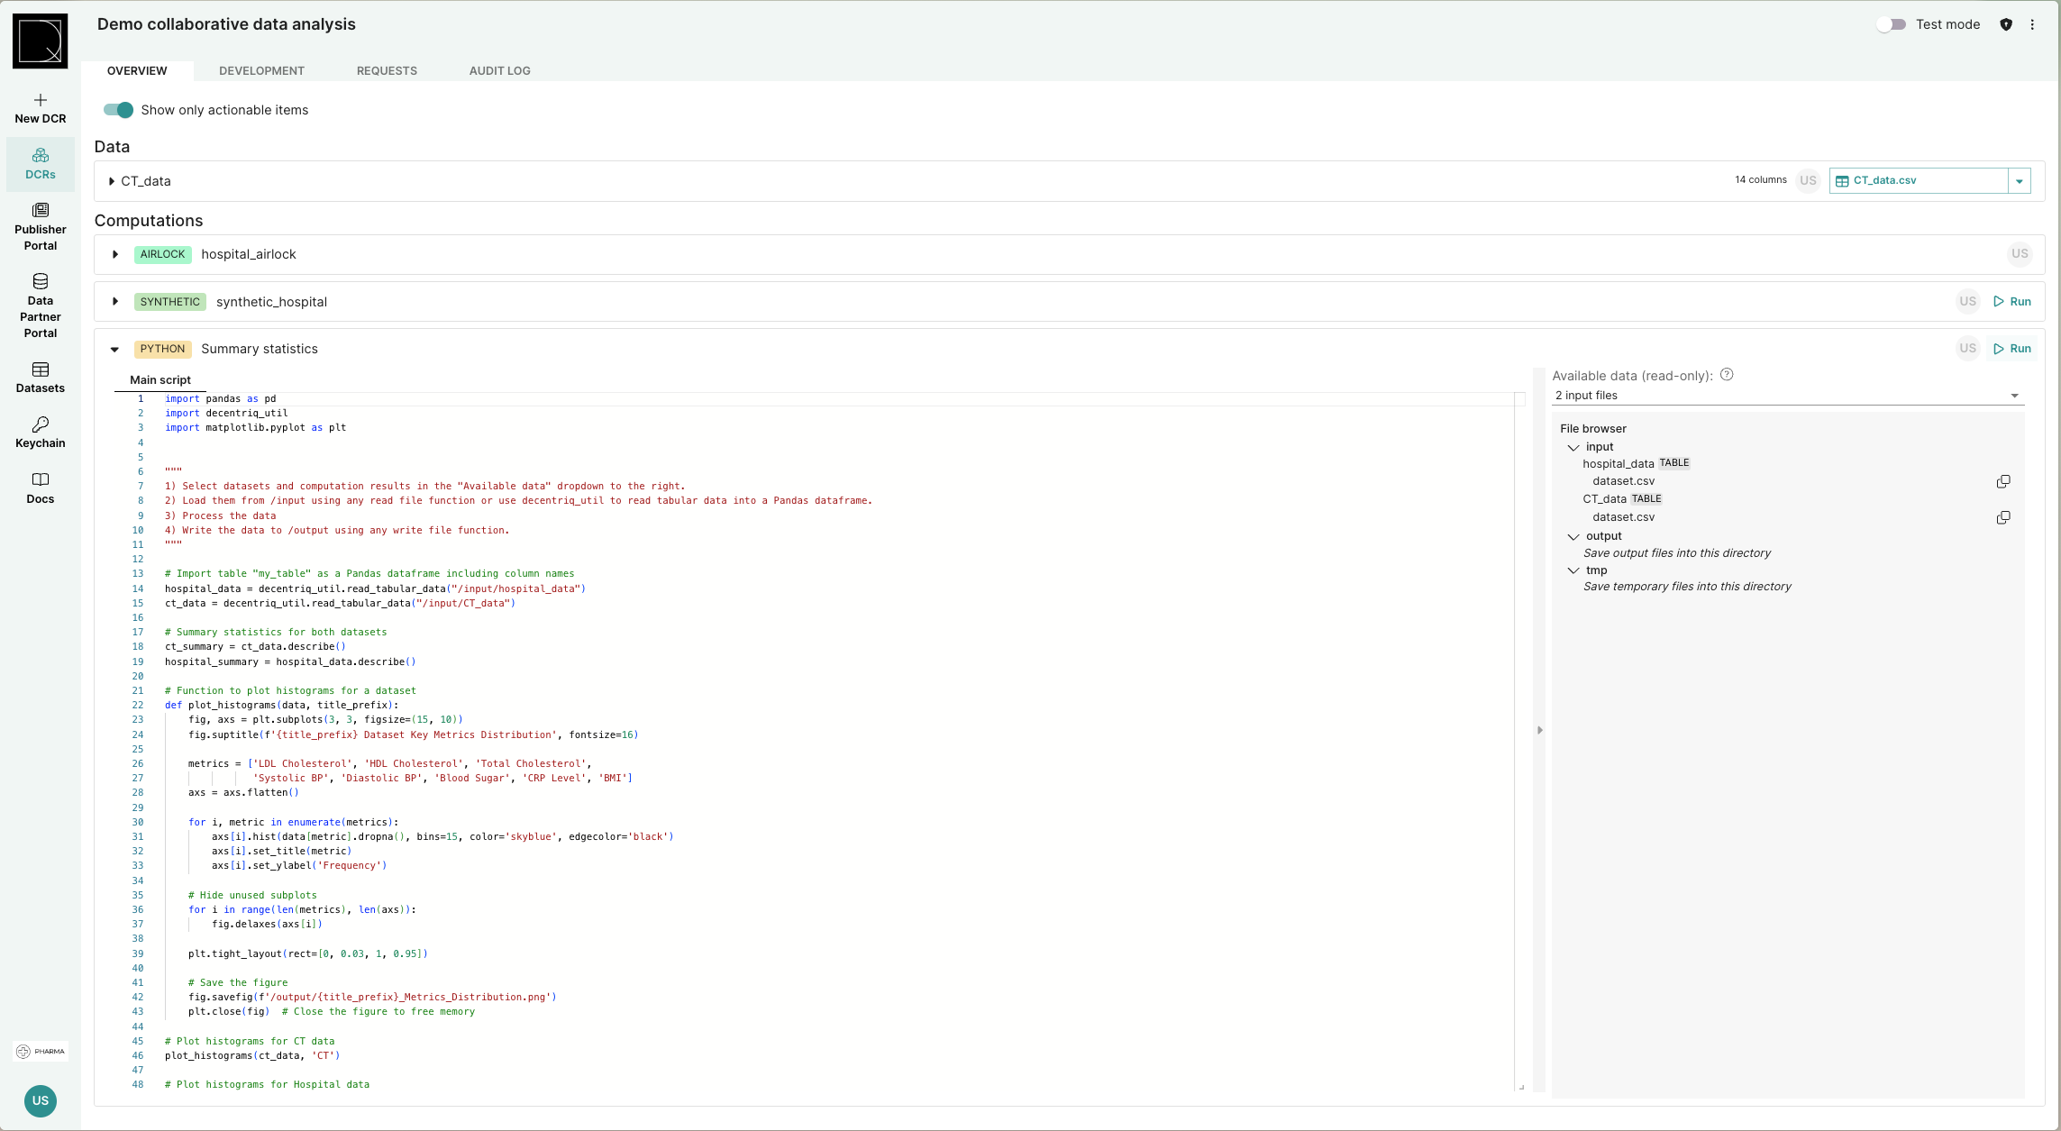This screenshot has width=2061, height=1131.
Task: Click the AIRLOCK tag label
Action: 162,254
